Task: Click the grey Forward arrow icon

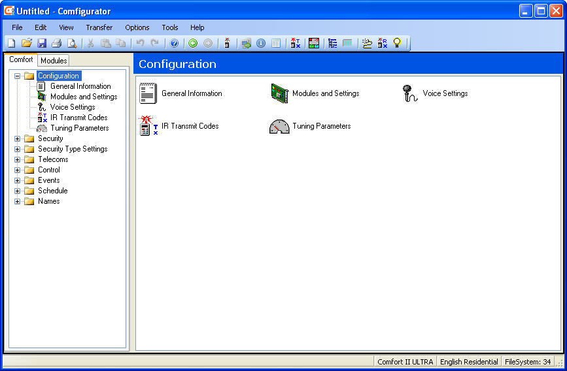Action: [208, 43]
